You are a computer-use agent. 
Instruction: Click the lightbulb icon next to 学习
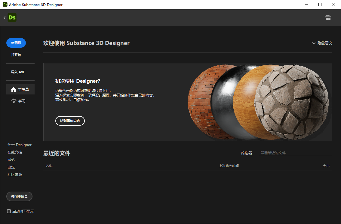pos(14,101)
